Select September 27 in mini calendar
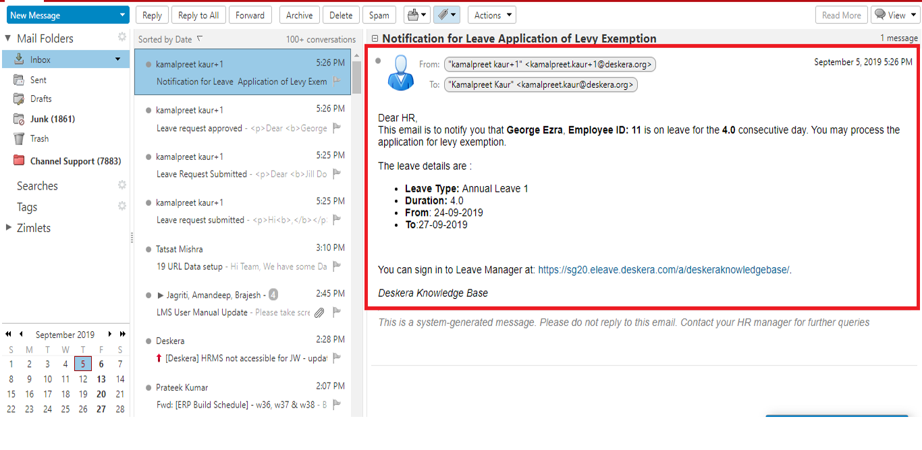 click(101, 409)
